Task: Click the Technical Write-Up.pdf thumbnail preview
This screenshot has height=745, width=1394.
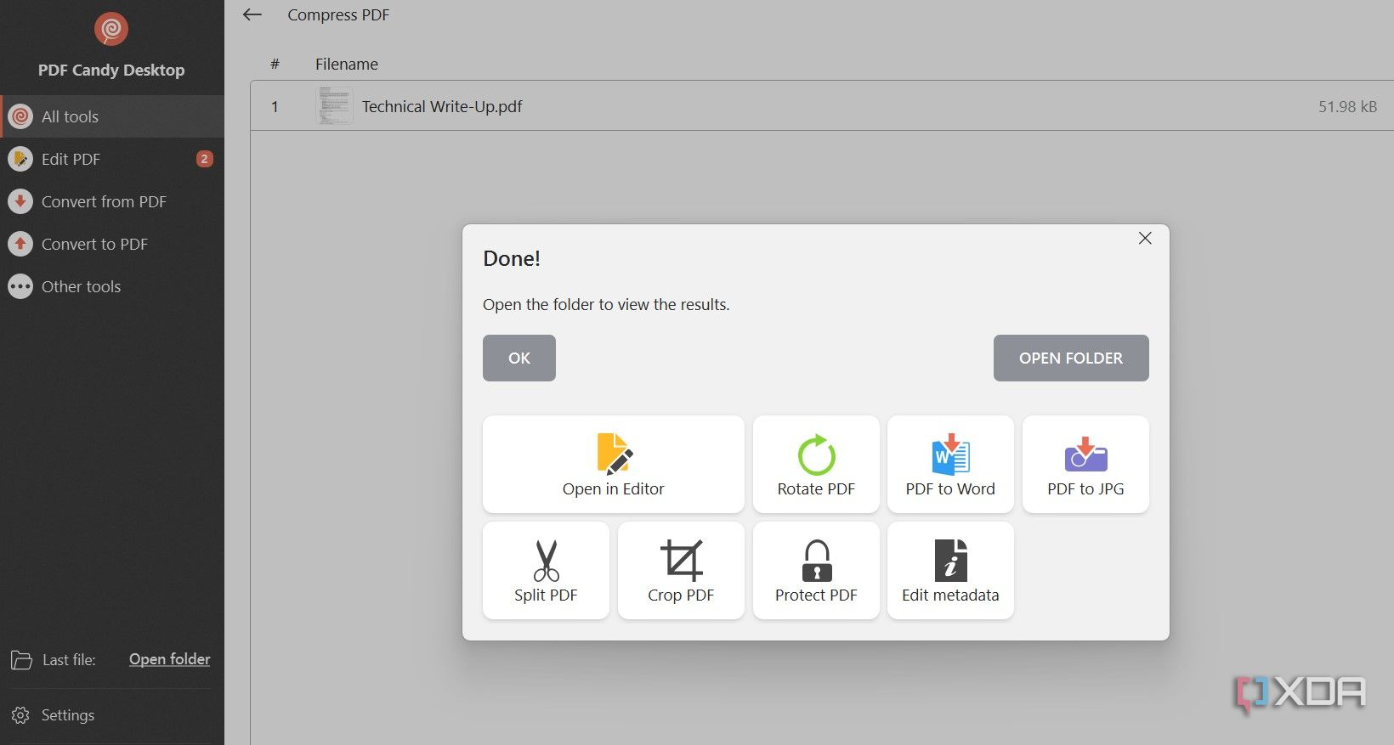Action: (x=334, y=106)
